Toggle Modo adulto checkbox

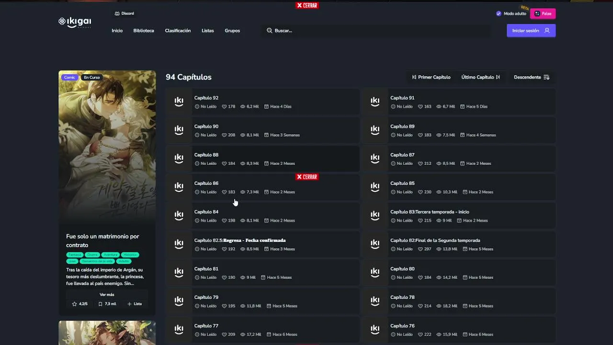[x=499, y=13]
